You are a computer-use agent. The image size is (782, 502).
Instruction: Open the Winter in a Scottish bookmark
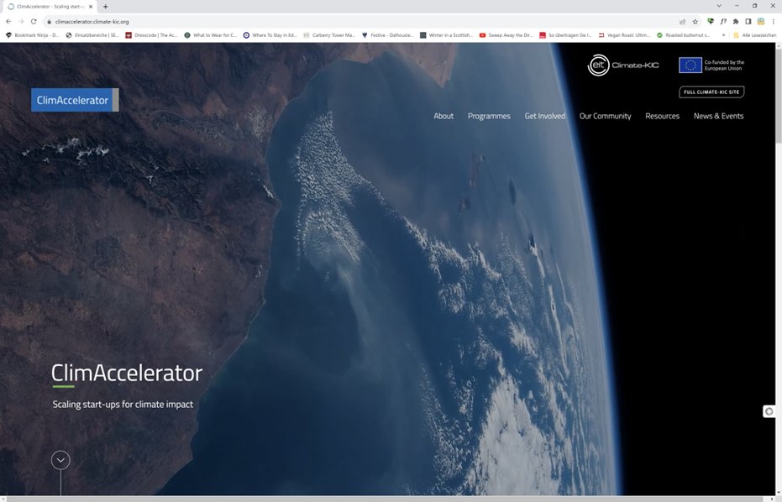[446, 35]
